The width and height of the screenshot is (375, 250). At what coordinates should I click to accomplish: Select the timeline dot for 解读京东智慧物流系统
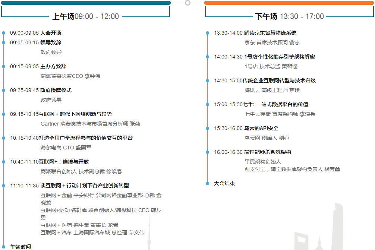point(208,33)
